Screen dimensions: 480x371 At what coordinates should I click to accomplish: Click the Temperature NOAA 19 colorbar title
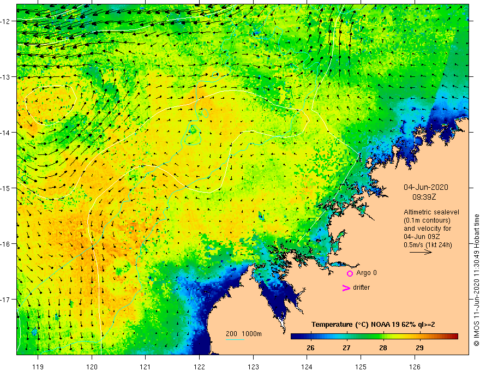click(373, 325)
